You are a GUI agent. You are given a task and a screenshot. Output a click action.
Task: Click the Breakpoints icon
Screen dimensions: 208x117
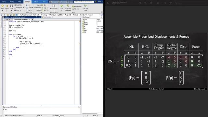[x=54, y=6]
